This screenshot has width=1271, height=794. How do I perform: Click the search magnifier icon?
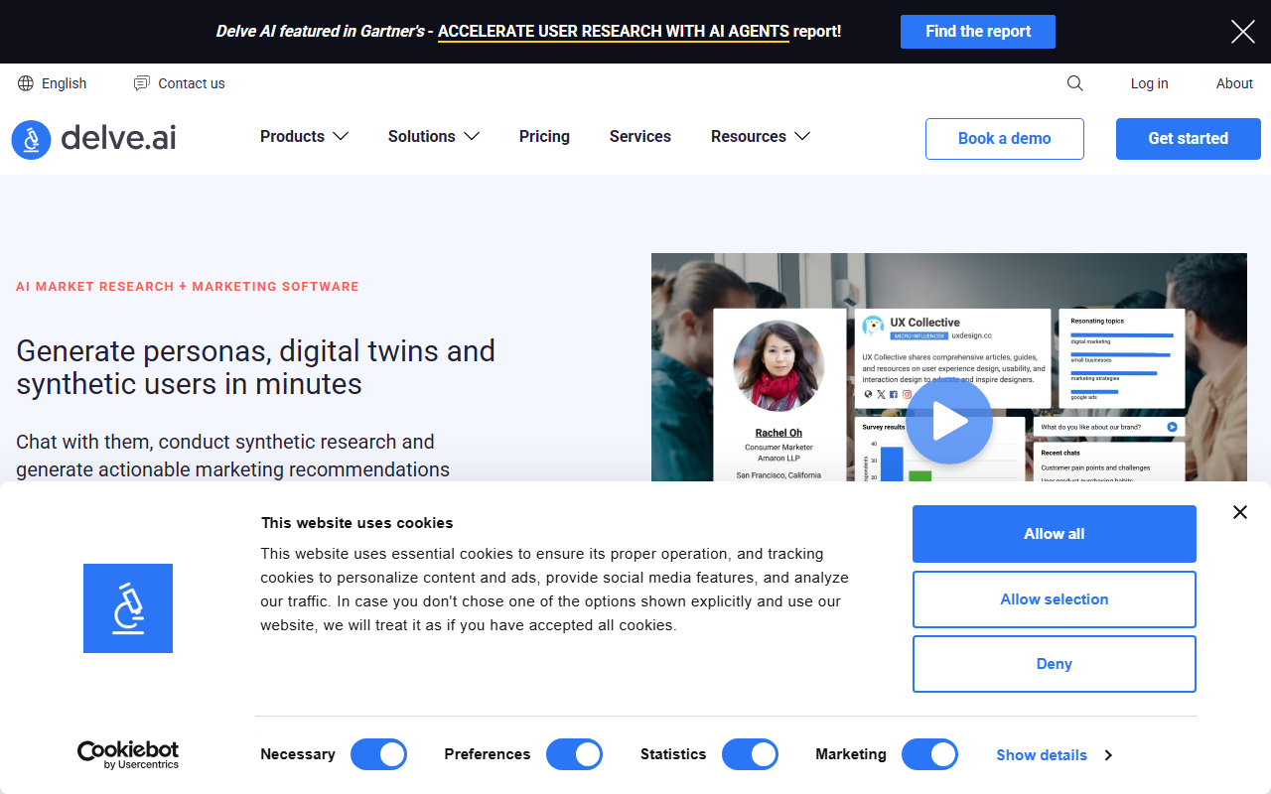click(1074, 83)
